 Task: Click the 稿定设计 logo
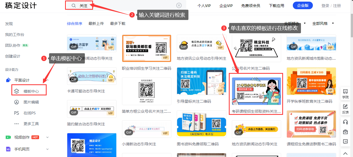(21, 6)
